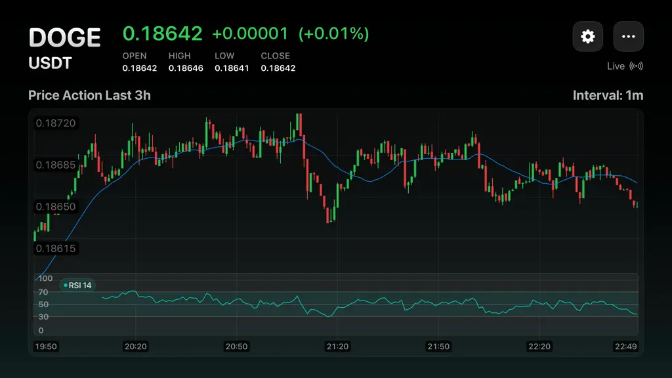Click the RSI 30 level label

pyautogui.click(x=43, y=317)
